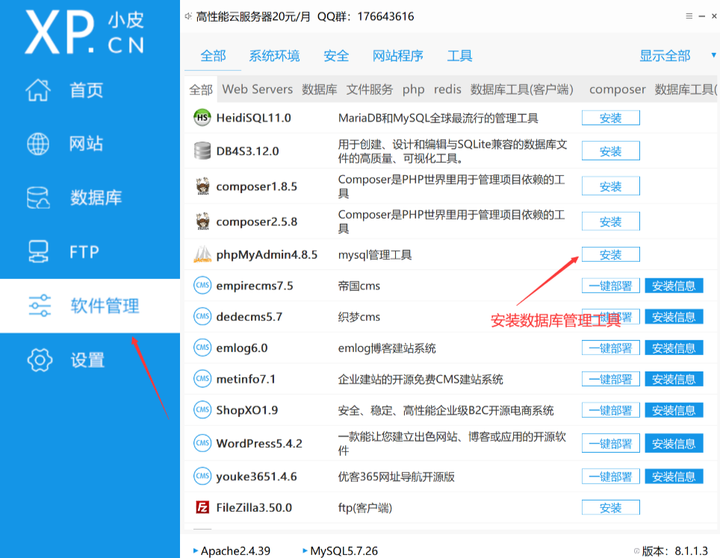Screen dimensions: 720x558
Task: Click the XP 小皮 CN logo
Action: (85, 32)
